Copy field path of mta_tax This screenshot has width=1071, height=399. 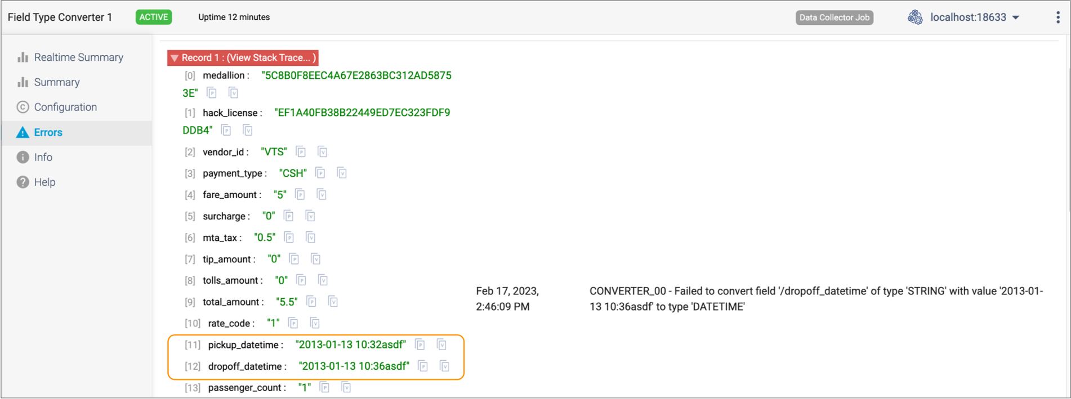(289, 237)
